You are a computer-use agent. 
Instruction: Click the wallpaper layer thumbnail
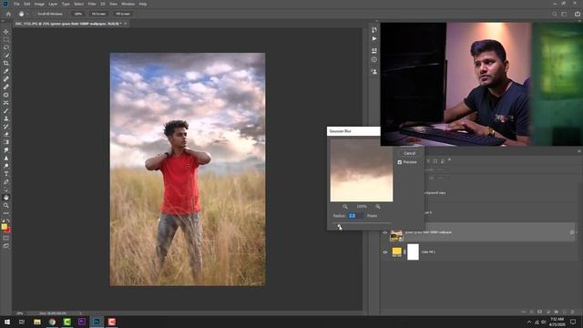(x=396, y=235)
